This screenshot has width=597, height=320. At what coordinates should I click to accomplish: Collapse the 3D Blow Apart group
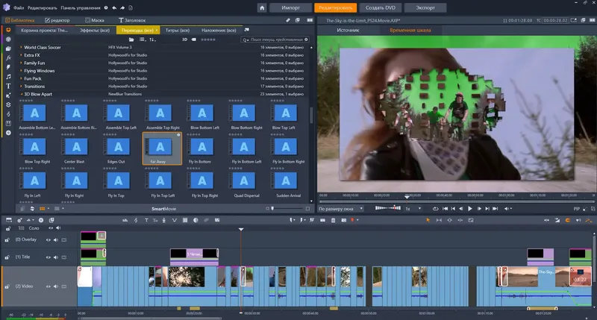pos(21,94)
